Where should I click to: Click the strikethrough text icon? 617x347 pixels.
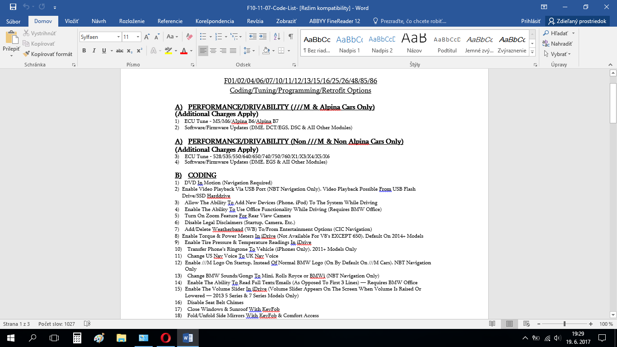pyautogui.click(x=120, y=51)
